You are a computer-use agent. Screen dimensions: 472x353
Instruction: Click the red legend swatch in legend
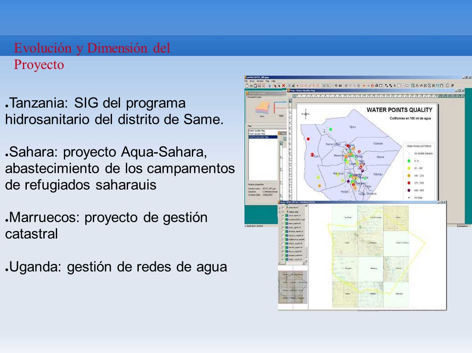[x=409, y=183]
